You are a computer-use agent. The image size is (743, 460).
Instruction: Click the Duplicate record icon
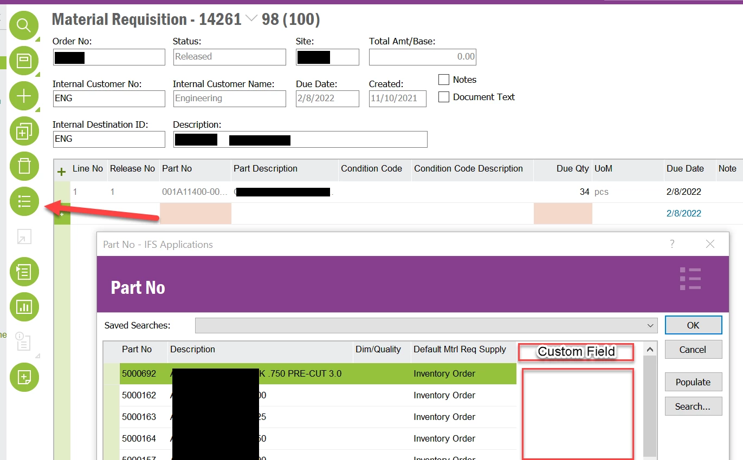[x=24, y=131]
